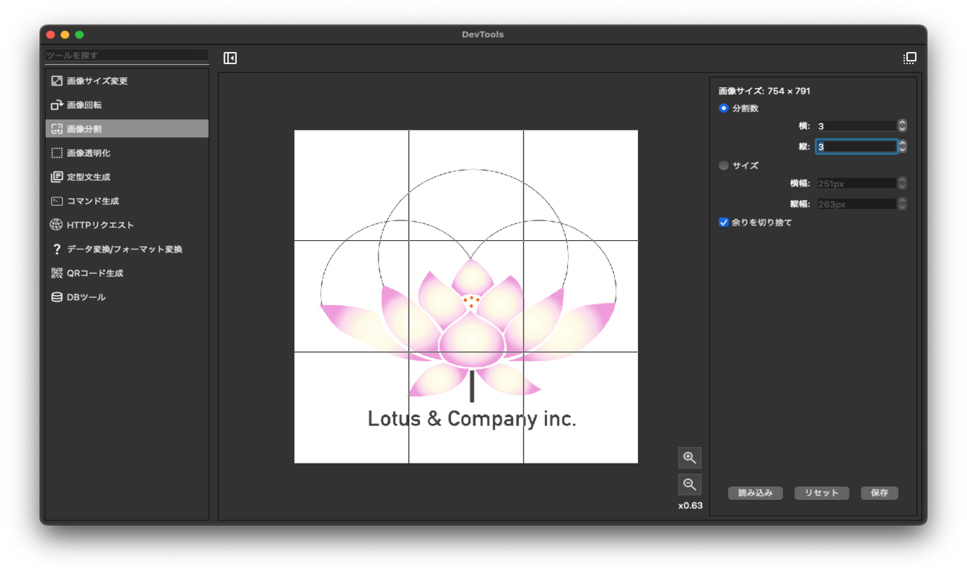Open the 定型文生成 menu item

[89, 177]
